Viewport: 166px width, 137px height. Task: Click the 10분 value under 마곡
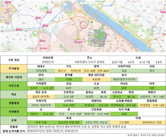152,88
